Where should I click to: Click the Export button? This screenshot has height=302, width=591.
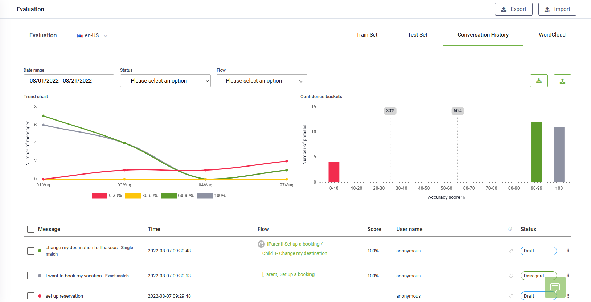click(513, 9)
